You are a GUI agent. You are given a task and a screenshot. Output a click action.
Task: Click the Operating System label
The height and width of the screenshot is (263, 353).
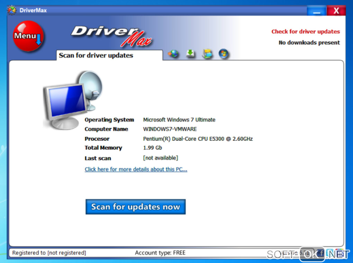[109, 120]
